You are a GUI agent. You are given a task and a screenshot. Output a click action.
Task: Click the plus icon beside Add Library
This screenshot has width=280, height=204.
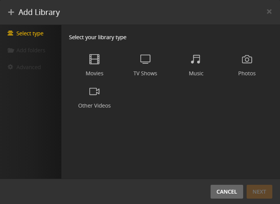(x=11, y=12)
